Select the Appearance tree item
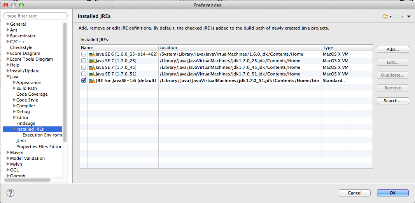 [x=28, y=82]
